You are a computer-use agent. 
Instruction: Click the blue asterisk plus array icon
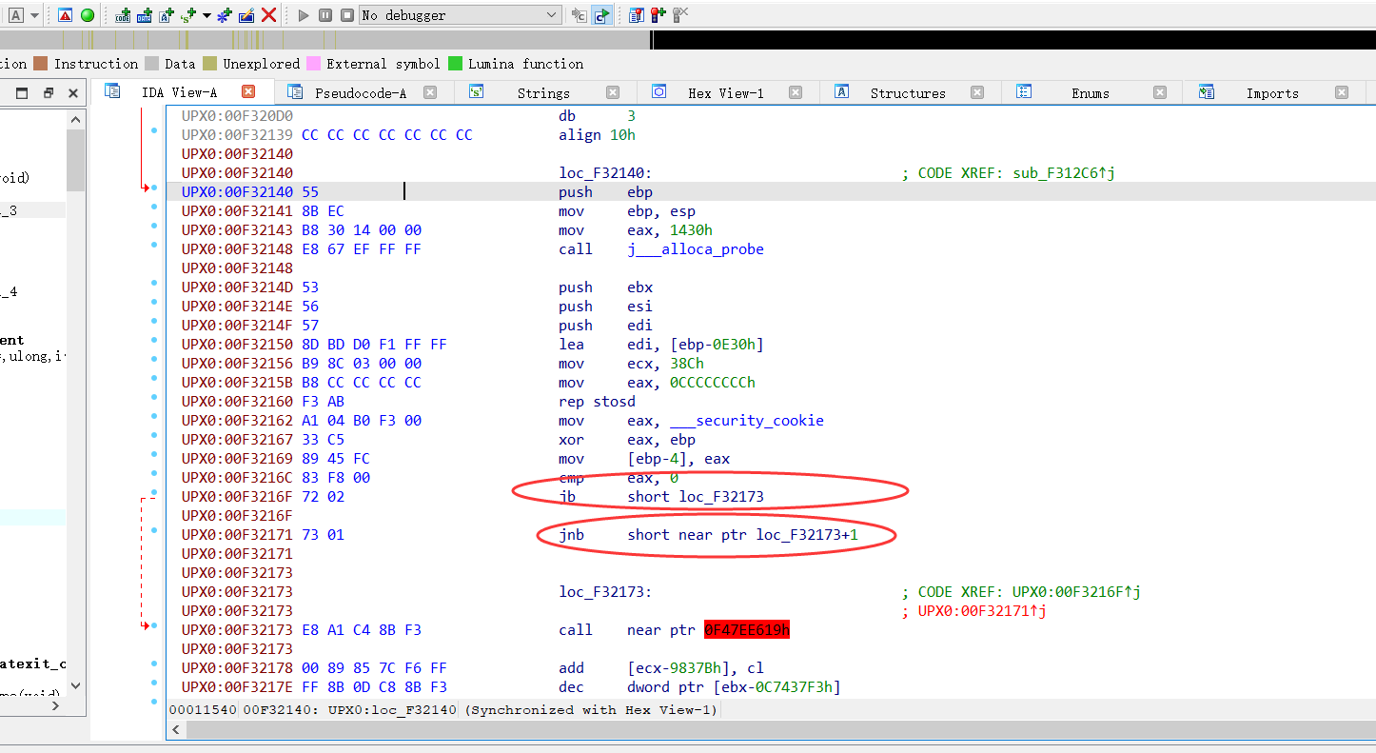click(x=225, y=15)
